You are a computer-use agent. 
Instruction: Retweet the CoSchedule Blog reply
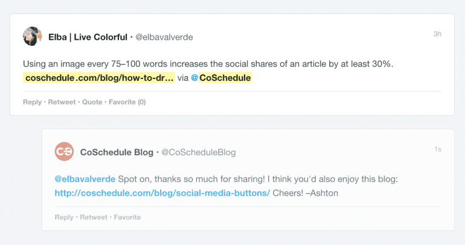pyautogui.click(x=94, y=217)
